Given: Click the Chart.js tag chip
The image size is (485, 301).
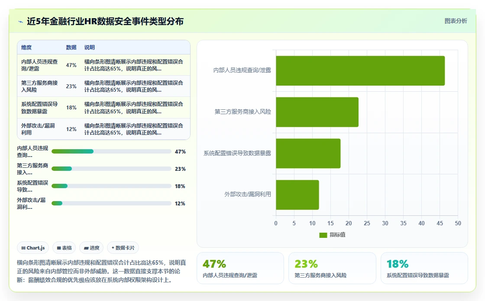Looking at the screenshot, I should pyautogui.click(x=33, y=248).
